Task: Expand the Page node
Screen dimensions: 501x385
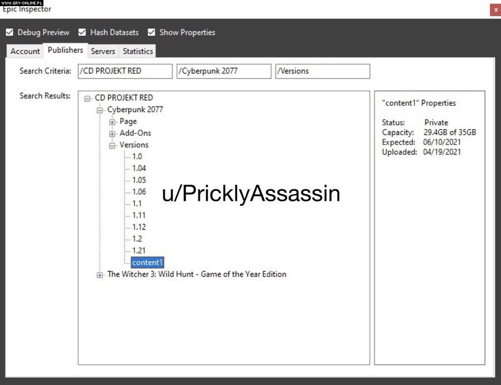Action: point(112,122)
